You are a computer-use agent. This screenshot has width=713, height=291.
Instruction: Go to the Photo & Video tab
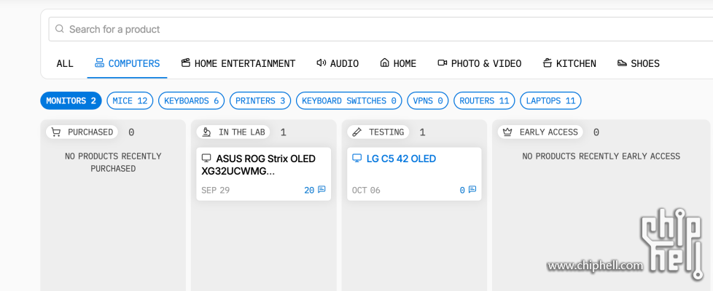pyautogui.click(x=479, y=63)
